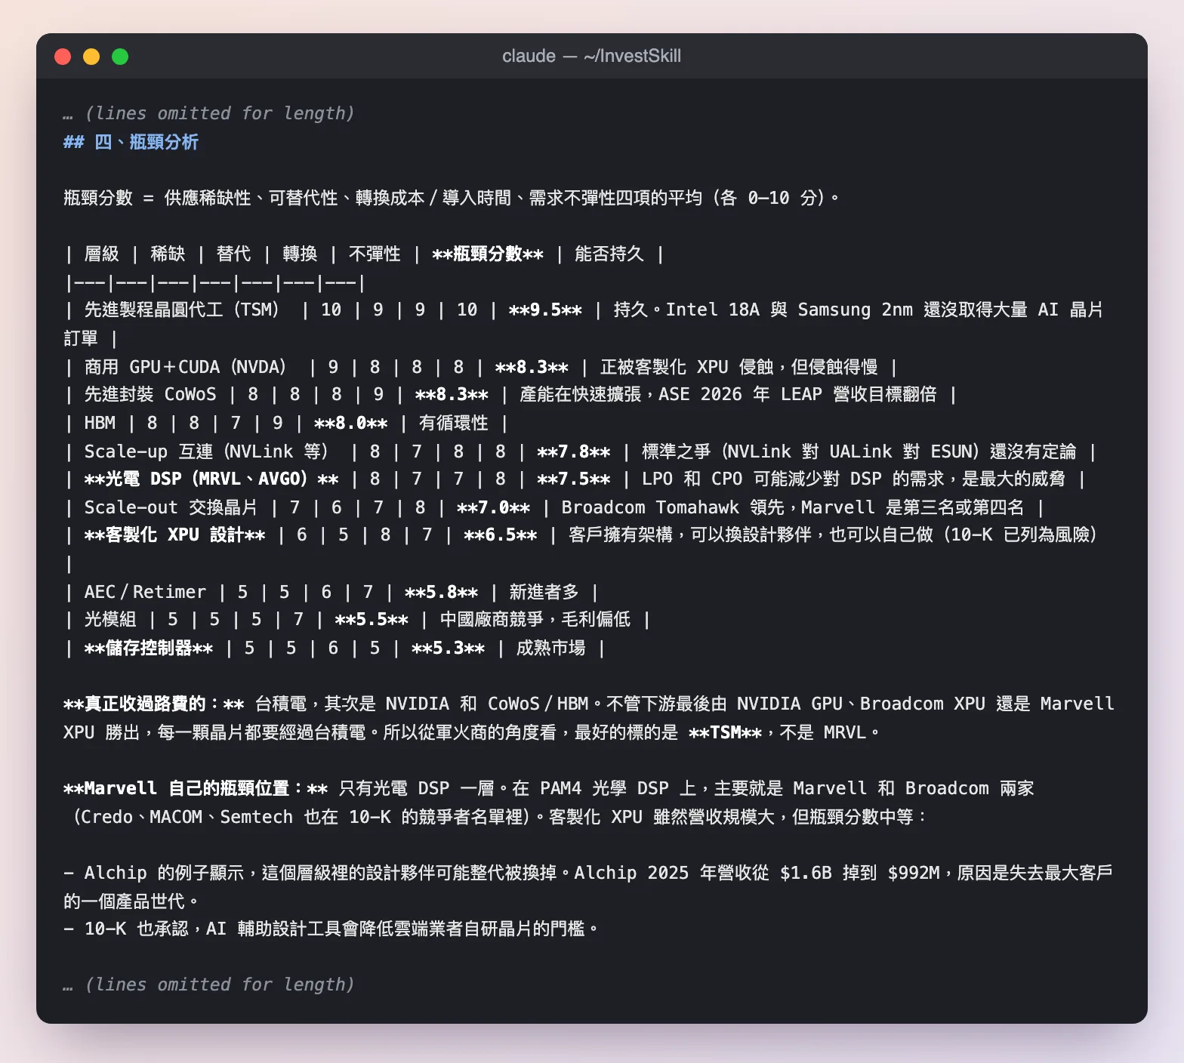The image size is (1184, 1063).
Task: Click the row label AEC / Retimer
Action: pos(145,592)
